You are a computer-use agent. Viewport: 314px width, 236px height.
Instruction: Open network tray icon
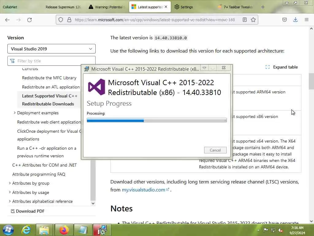coord(273,230)
